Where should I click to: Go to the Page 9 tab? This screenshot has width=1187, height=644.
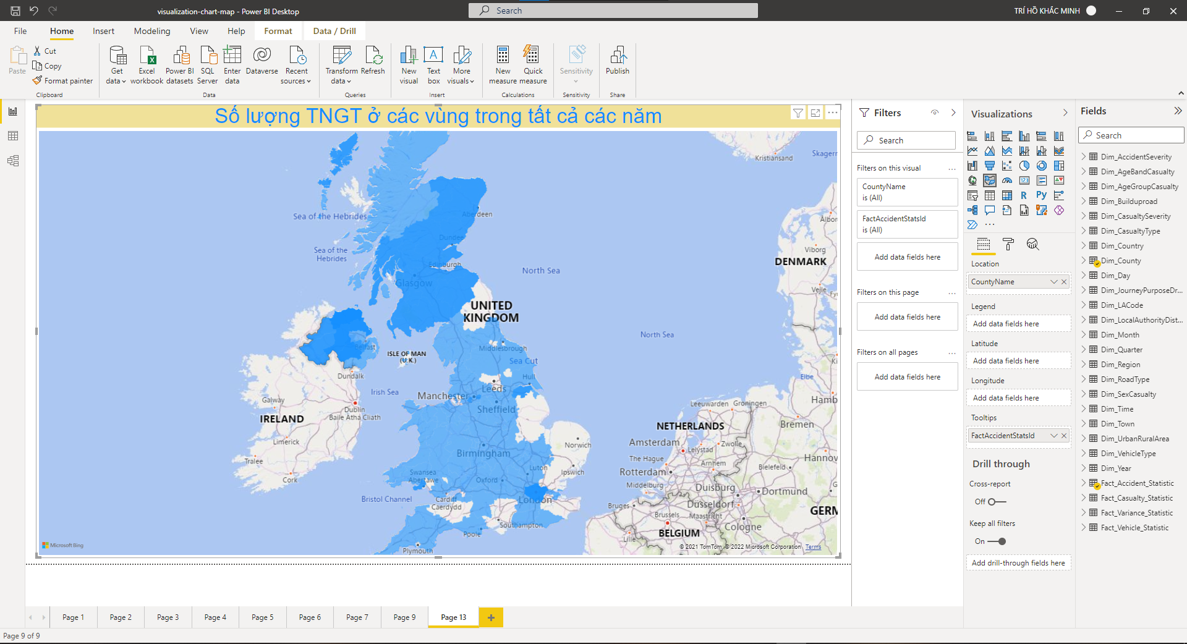tap(404, 617)
